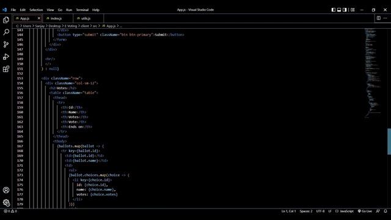Click the 'Ends on' table header code
This screenshot has height=220, width=391.
pos(76,127)
